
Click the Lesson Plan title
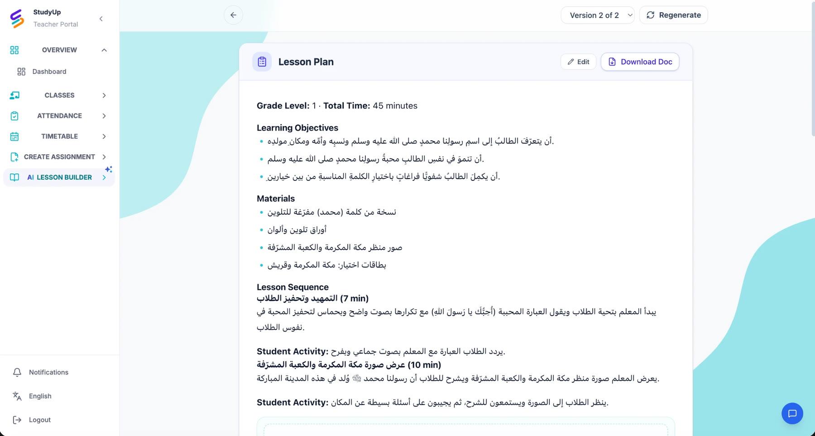click(306, 62)
